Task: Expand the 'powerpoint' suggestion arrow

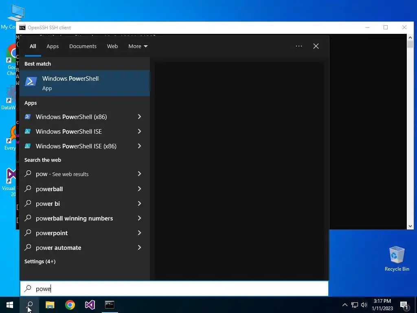Action: tap(139, 233)
